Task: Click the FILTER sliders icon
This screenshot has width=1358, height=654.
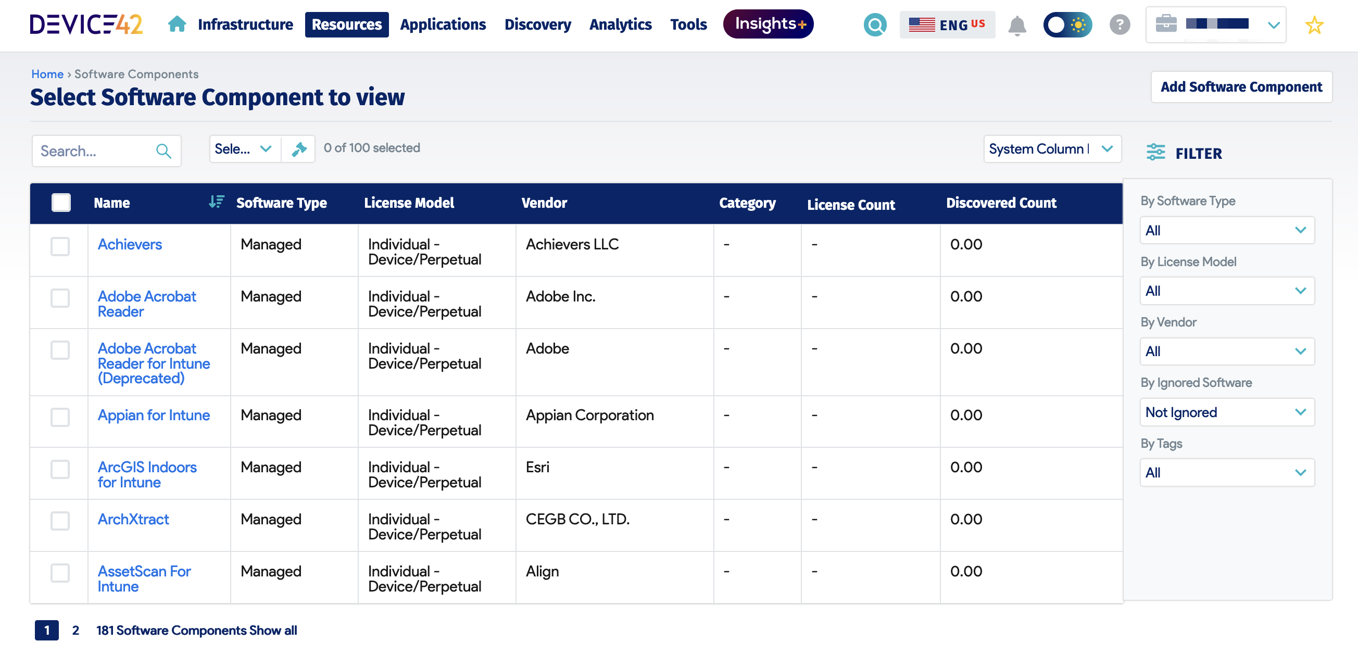Action: [1155, 153]
